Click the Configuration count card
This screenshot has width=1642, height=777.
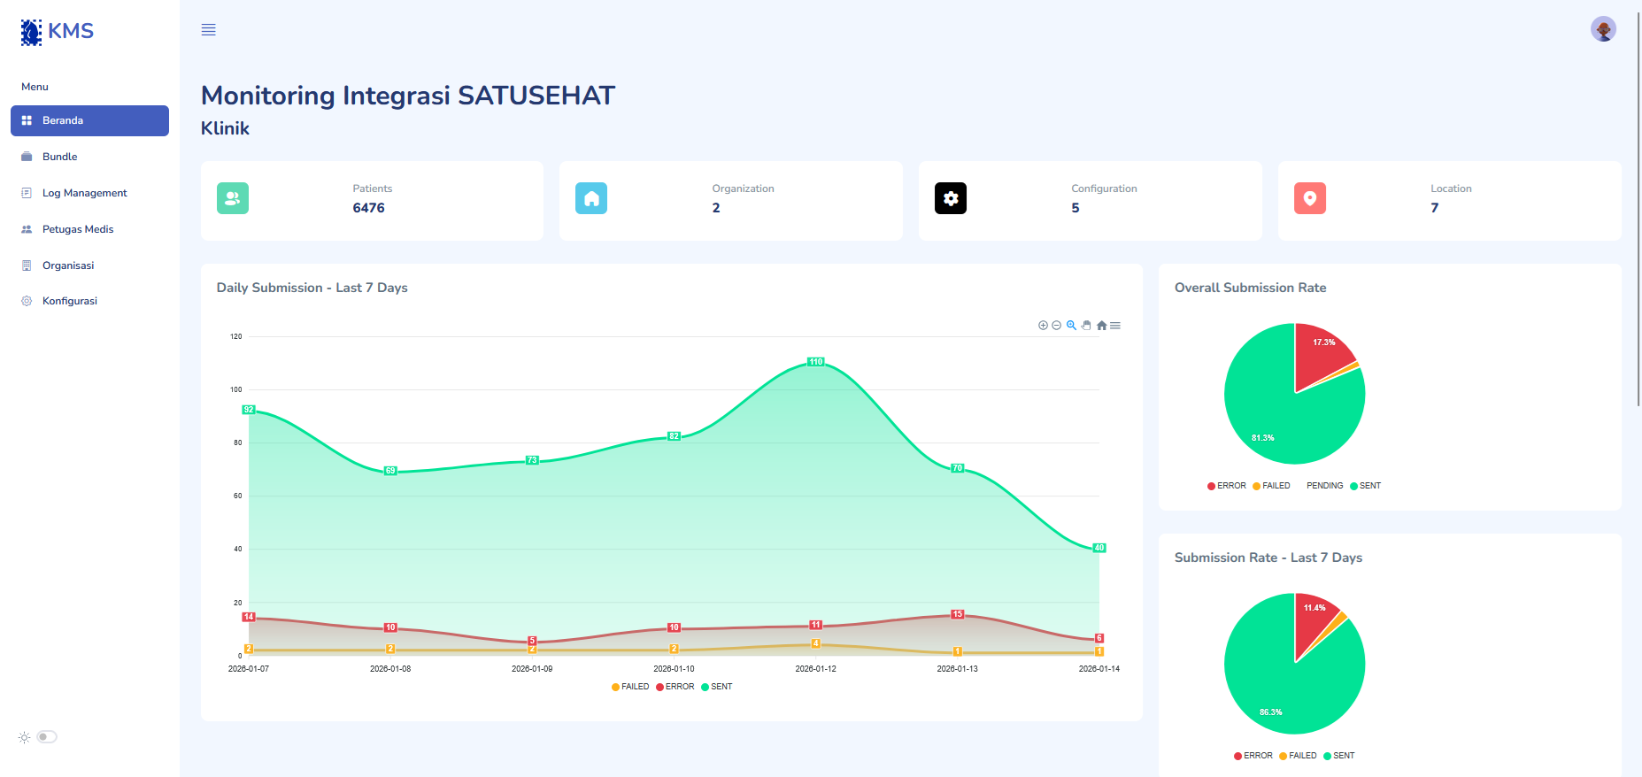(x=1091, y=201)
